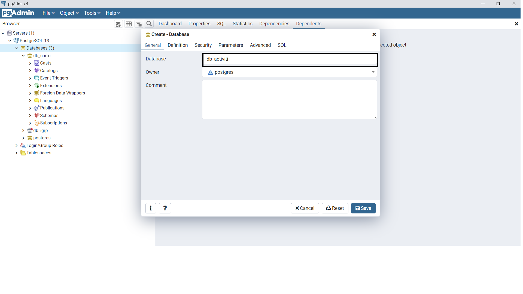Viewport: 523px width, 294px height.
Task: Open the Statistics tab in main panel
Action: 242,24
